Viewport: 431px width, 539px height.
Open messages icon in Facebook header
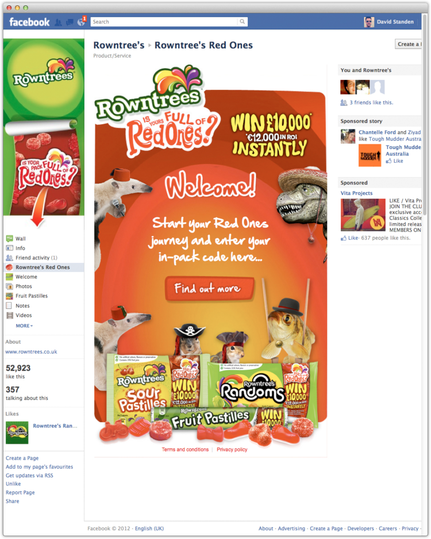(70, 22)
